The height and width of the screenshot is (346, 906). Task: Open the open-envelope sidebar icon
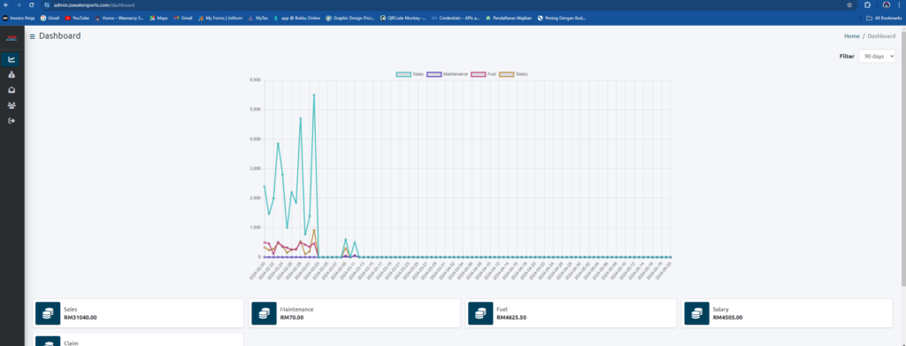(11, 90)
